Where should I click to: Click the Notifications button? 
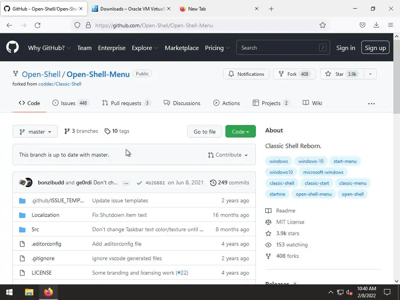pos(246,74)
